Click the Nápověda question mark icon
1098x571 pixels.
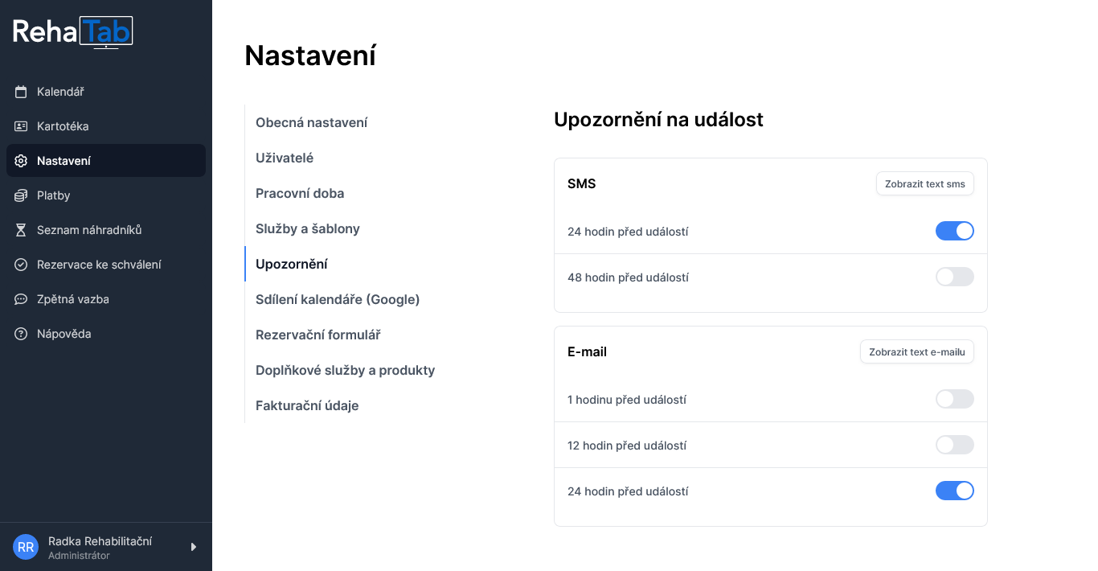[21, 334]
